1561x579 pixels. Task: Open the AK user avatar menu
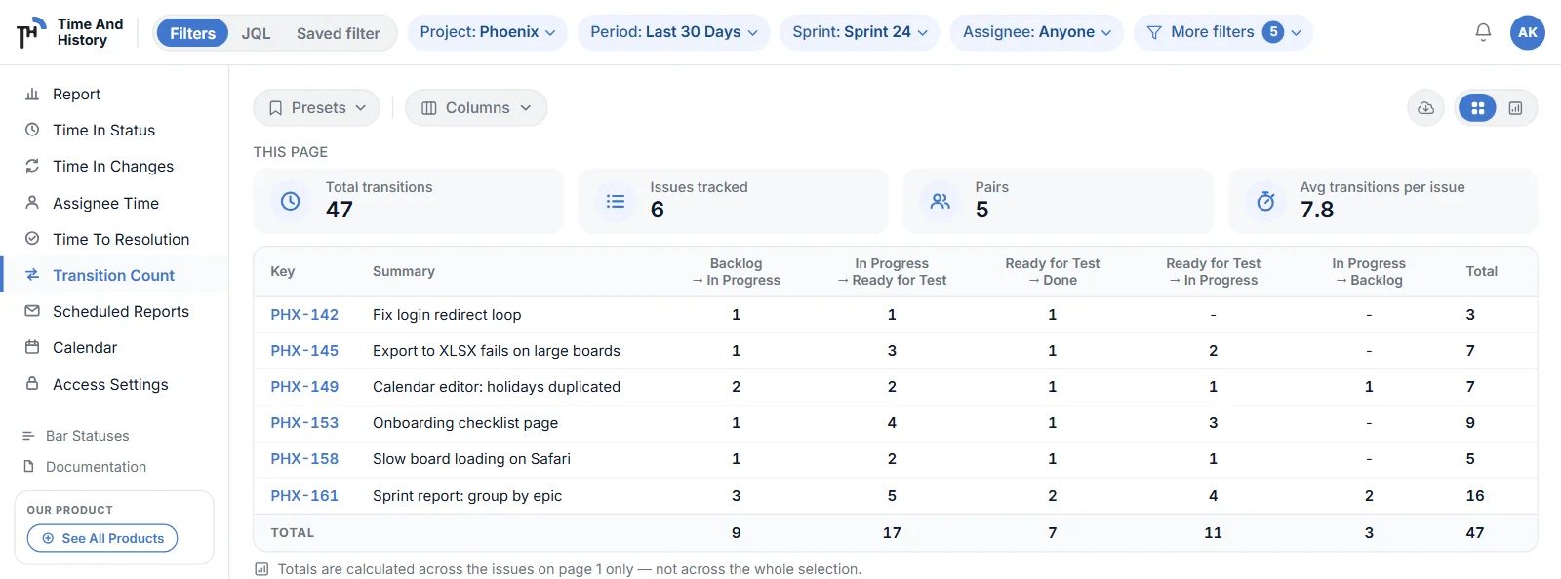[x=1527, y=32]
